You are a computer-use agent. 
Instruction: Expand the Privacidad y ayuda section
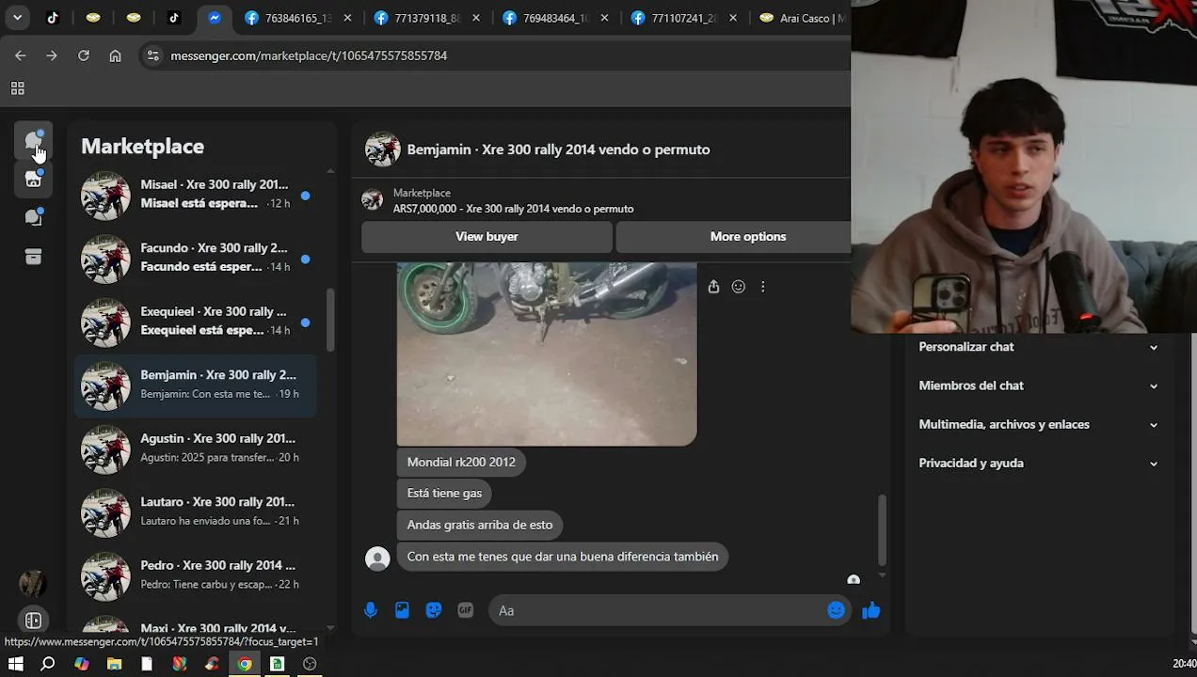click(1038, 463)
